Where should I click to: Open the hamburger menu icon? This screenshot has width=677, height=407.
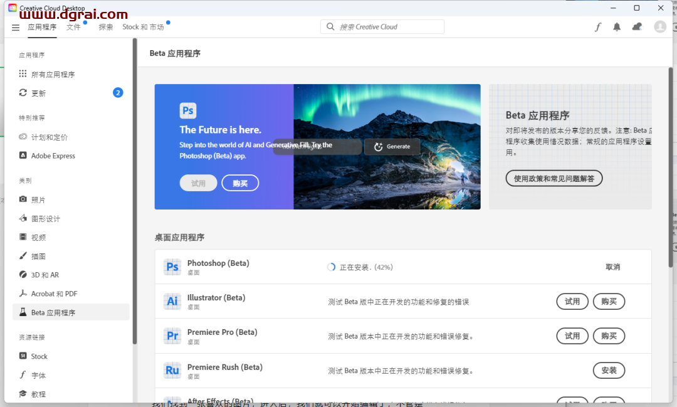point(16,28)
